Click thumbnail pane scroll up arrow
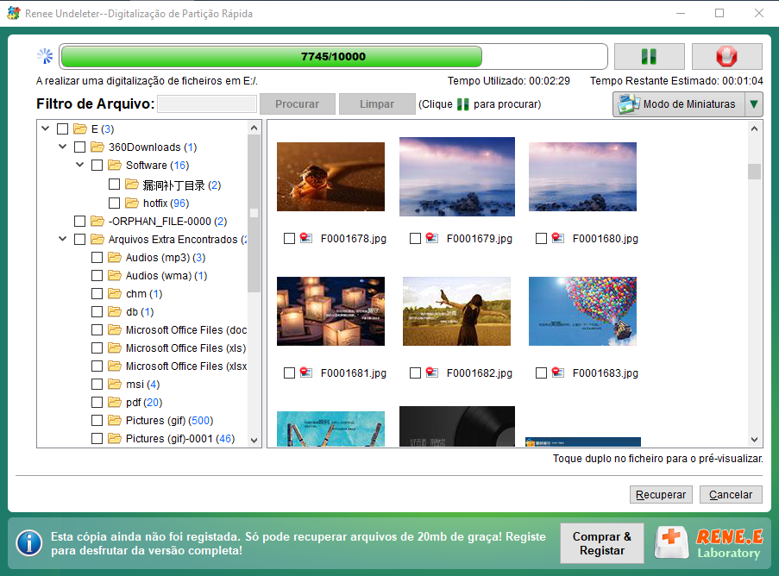This screenshot has height=576, width=779. click(x=754, y=128)
